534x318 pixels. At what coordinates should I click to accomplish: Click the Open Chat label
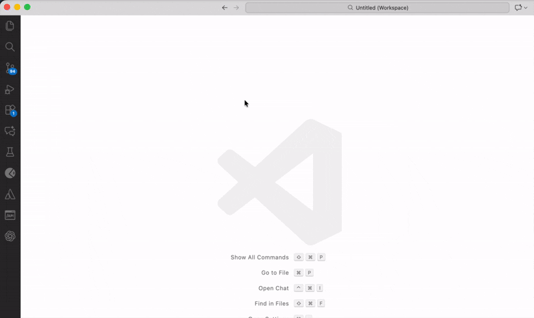(274, 288)
